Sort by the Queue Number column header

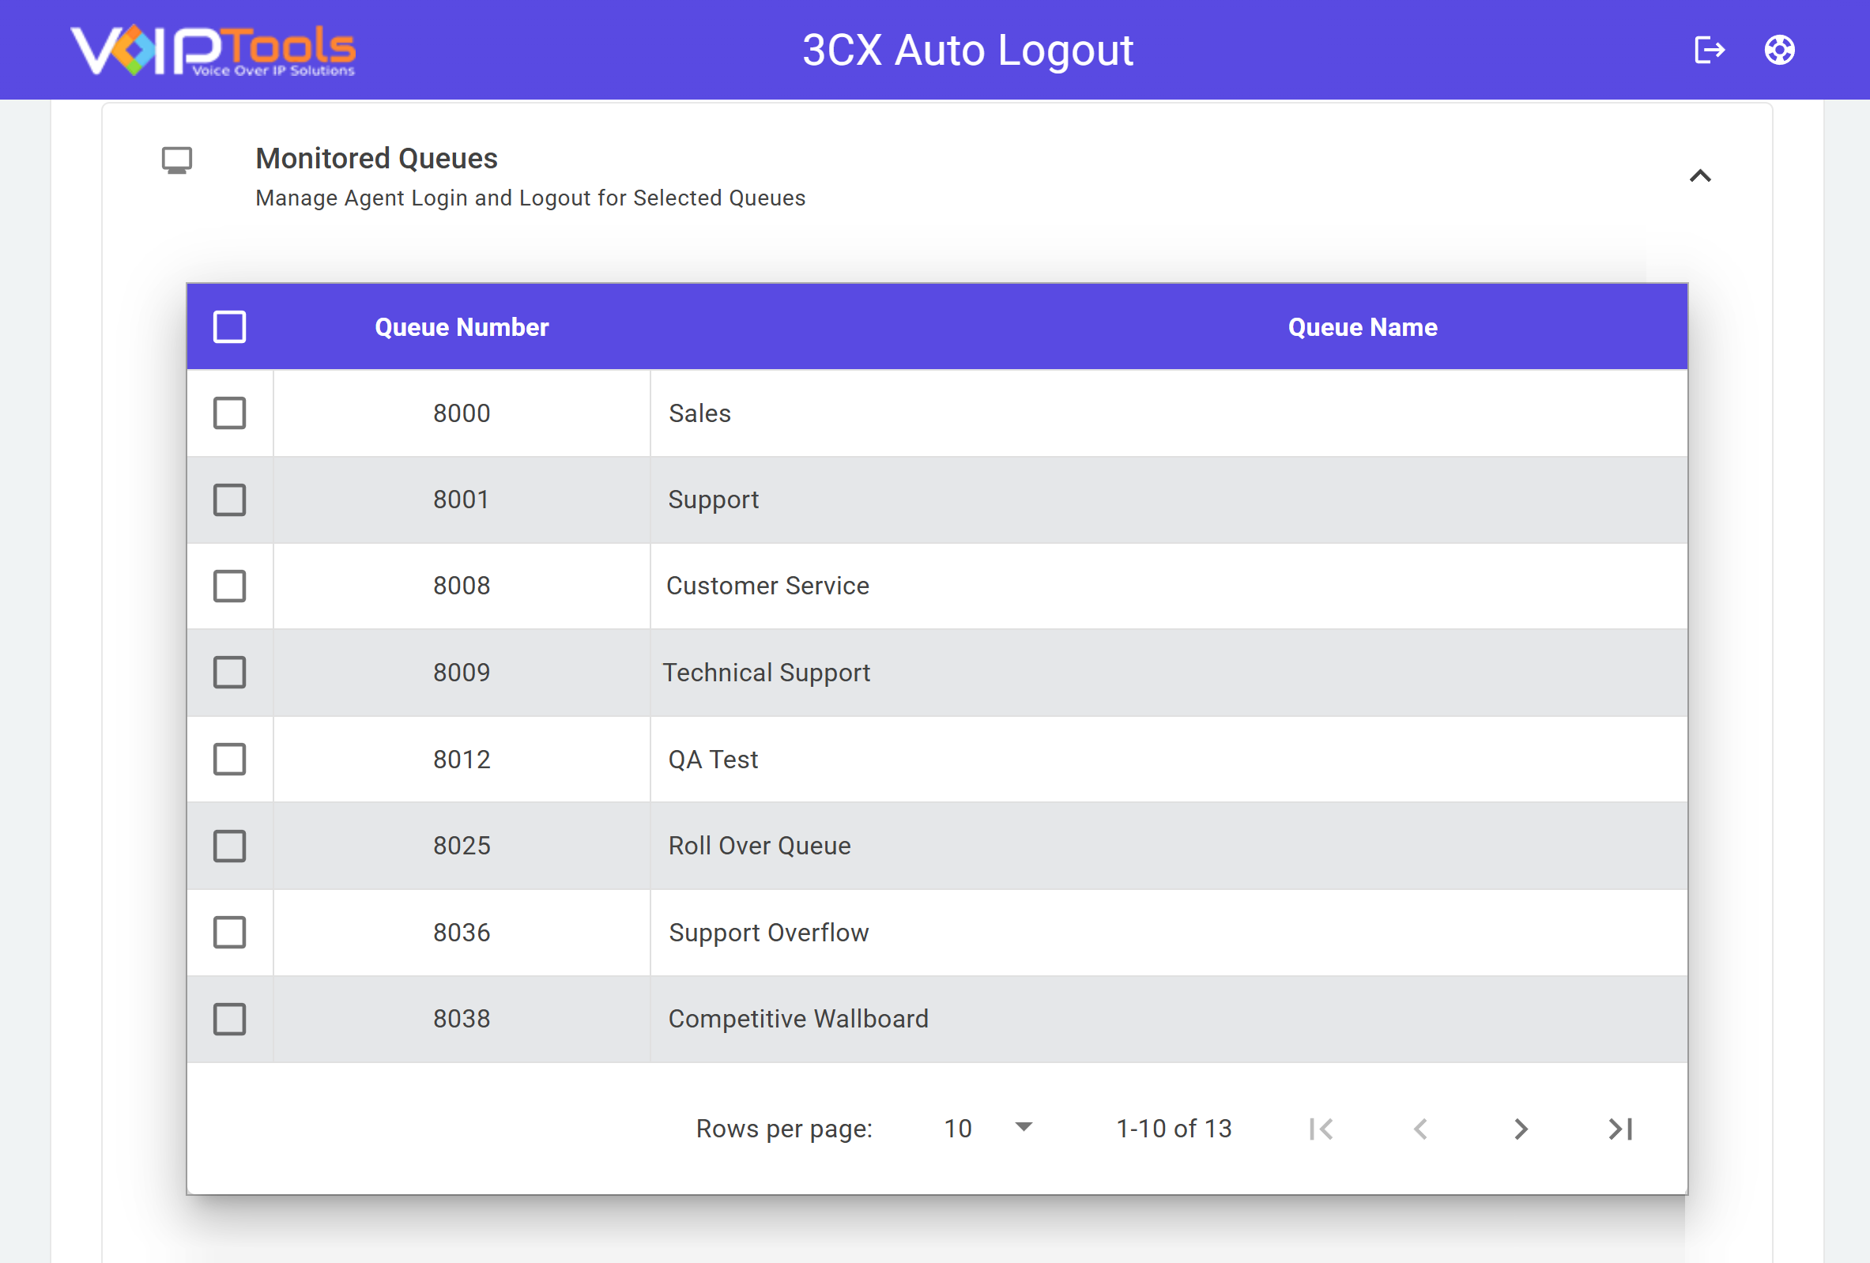[462, 326]
